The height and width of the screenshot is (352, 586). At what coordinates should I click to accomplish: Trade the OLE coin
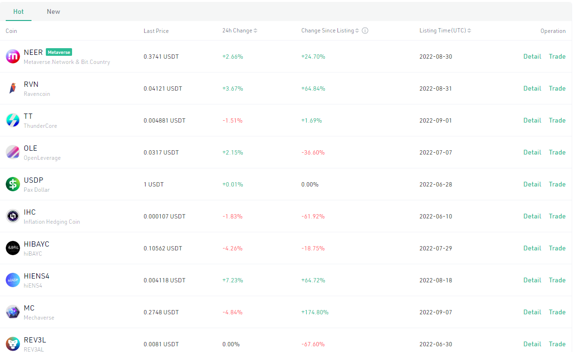557,152
